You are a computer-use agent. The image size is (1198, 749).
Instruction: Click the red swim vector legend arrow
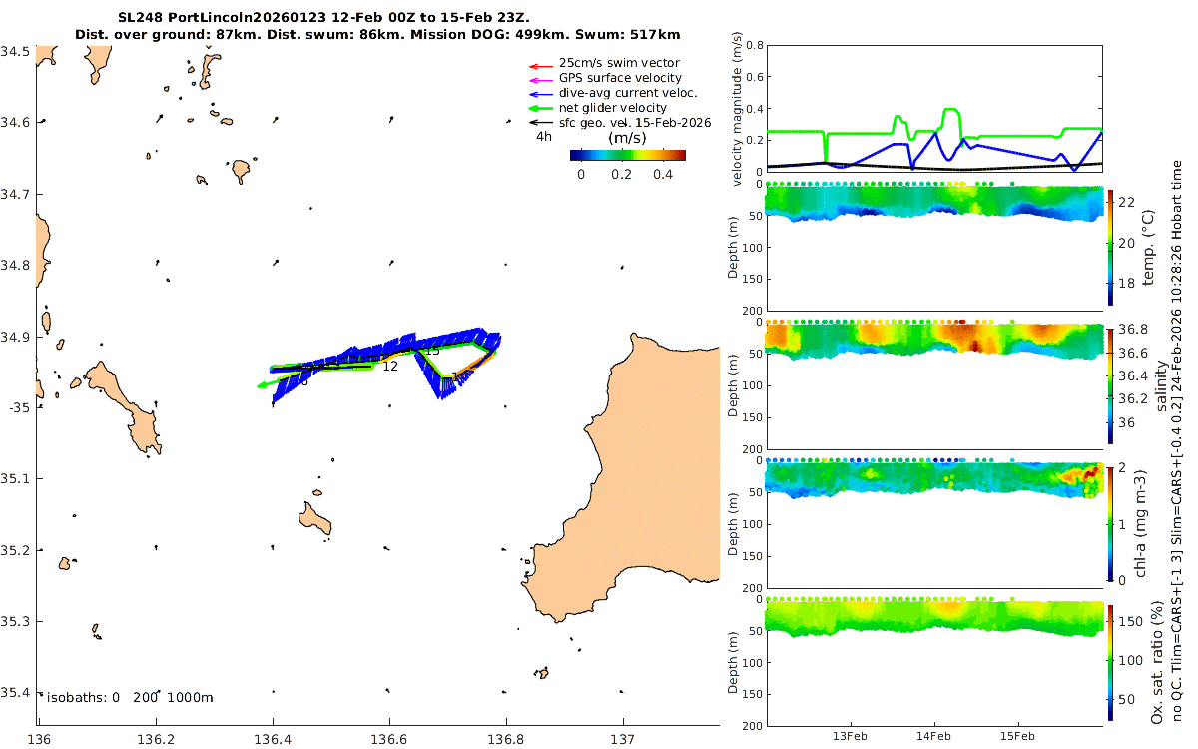(x=540, y=64)
